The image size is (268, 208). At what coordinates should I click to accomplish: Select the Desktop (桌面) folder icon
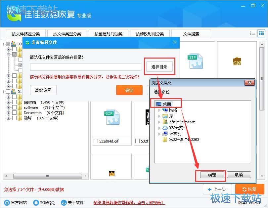pos(159,104)
